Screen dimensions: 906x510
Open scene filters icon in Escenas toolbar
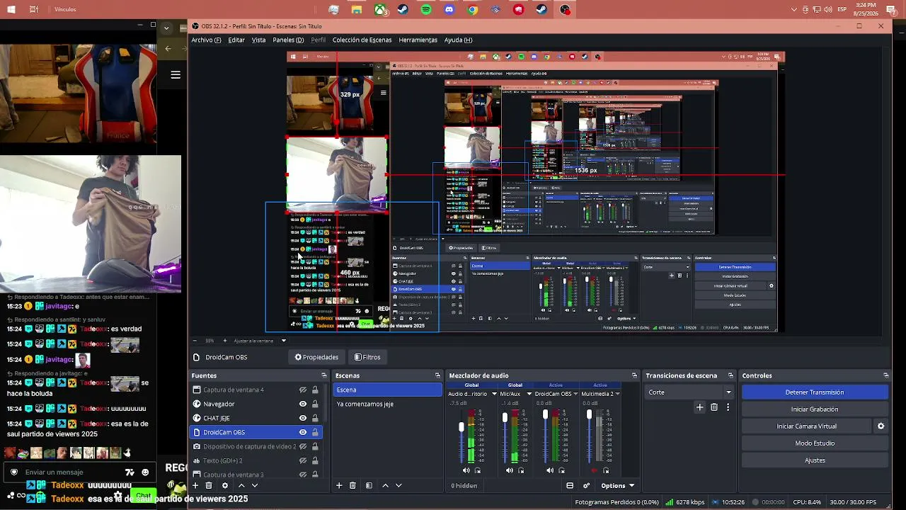click(x=369, y=485)
